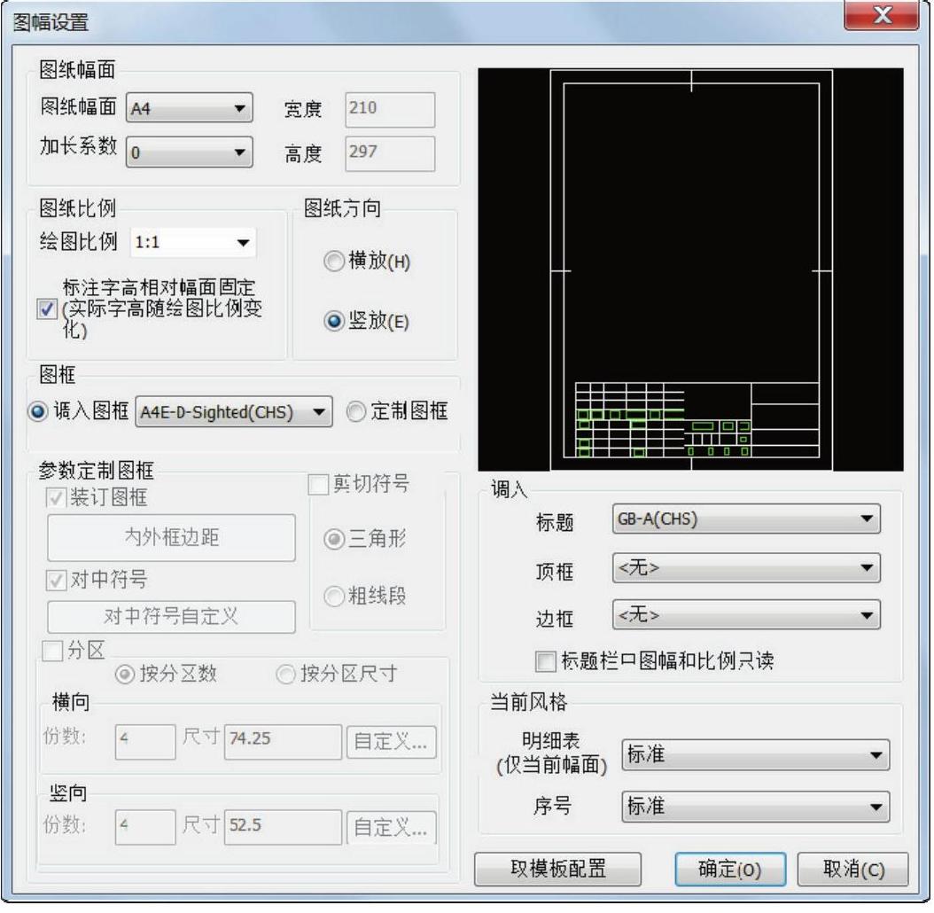Viewport: 934px width, 913px height.
Task: Click the 内外框边距 button
Action: (x=171, y=537)
